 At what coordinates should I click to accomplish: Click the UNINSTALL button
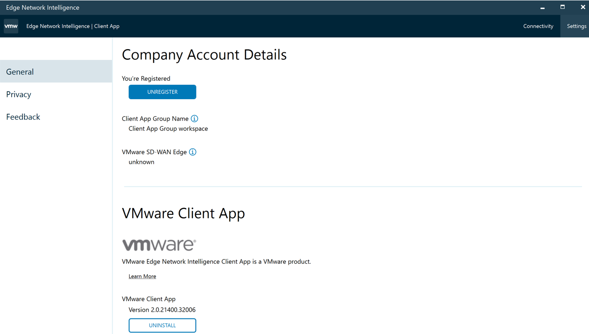[x=162, y=326]
